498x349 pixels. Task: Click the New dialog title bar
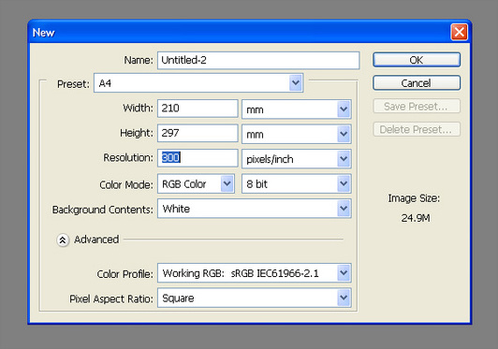pos(238,32)
